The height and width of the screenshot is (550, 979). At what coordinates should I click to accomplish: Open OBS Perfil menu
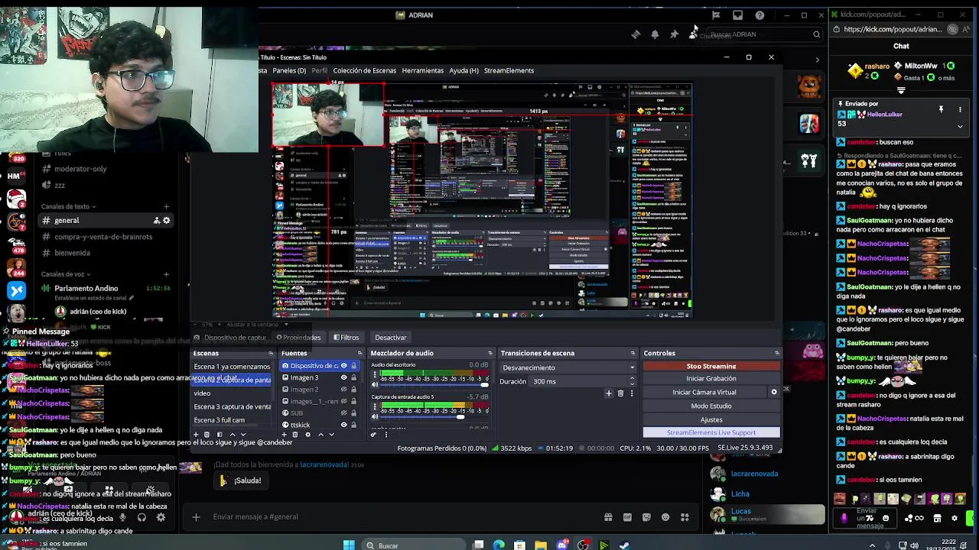click(x=320, y=70)
